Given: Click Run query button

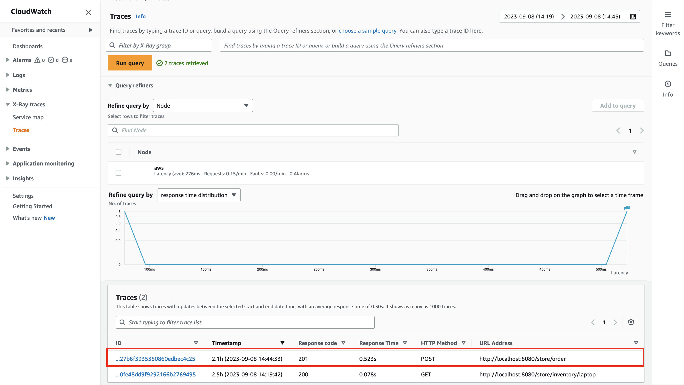Looking at the screenshot, I should (x=130, y=63).
